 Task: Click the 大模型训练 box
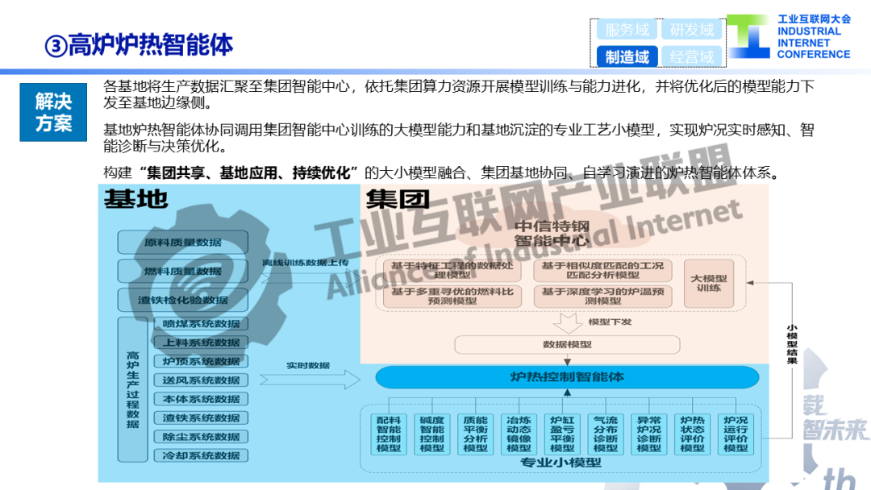[x=709, y=284]
